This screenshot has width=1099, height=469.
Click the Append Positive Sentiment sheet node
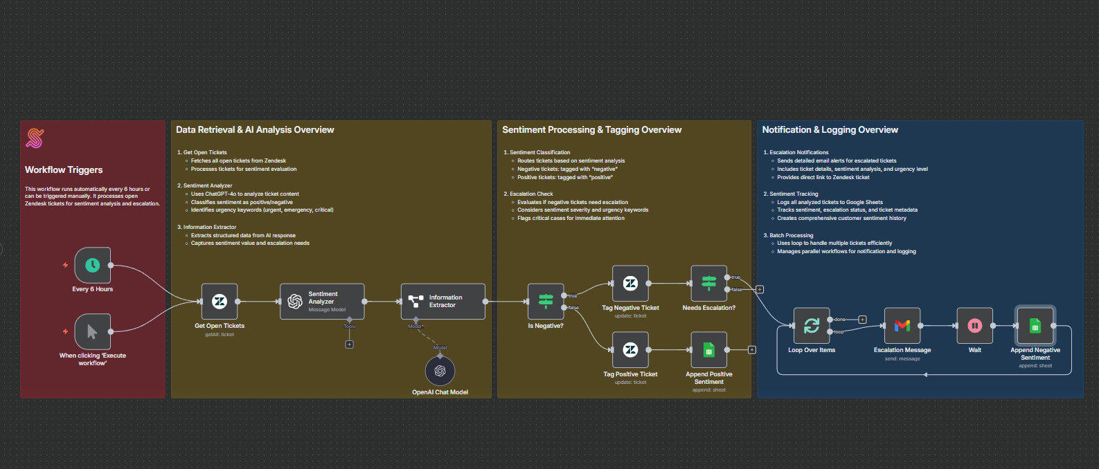tap(708, 350)
